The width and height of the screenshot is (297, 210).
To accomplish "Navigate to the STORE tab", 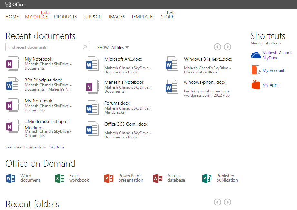I will point(167,17).
